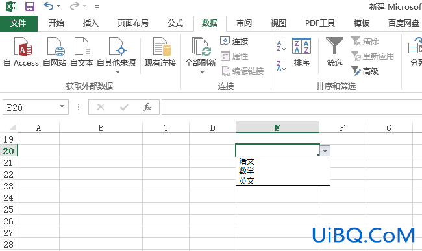Viewport: 422px width, 251px height.
Task: Choose 语文 from dropdown list
Action: [283, 161]
